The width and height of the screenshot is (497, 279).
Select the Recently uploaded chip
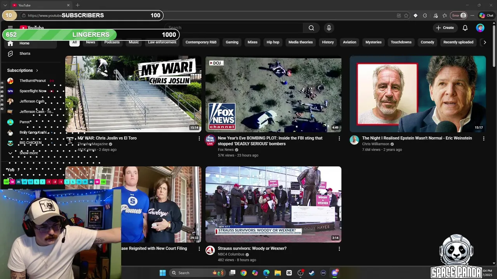coord(458,42)
